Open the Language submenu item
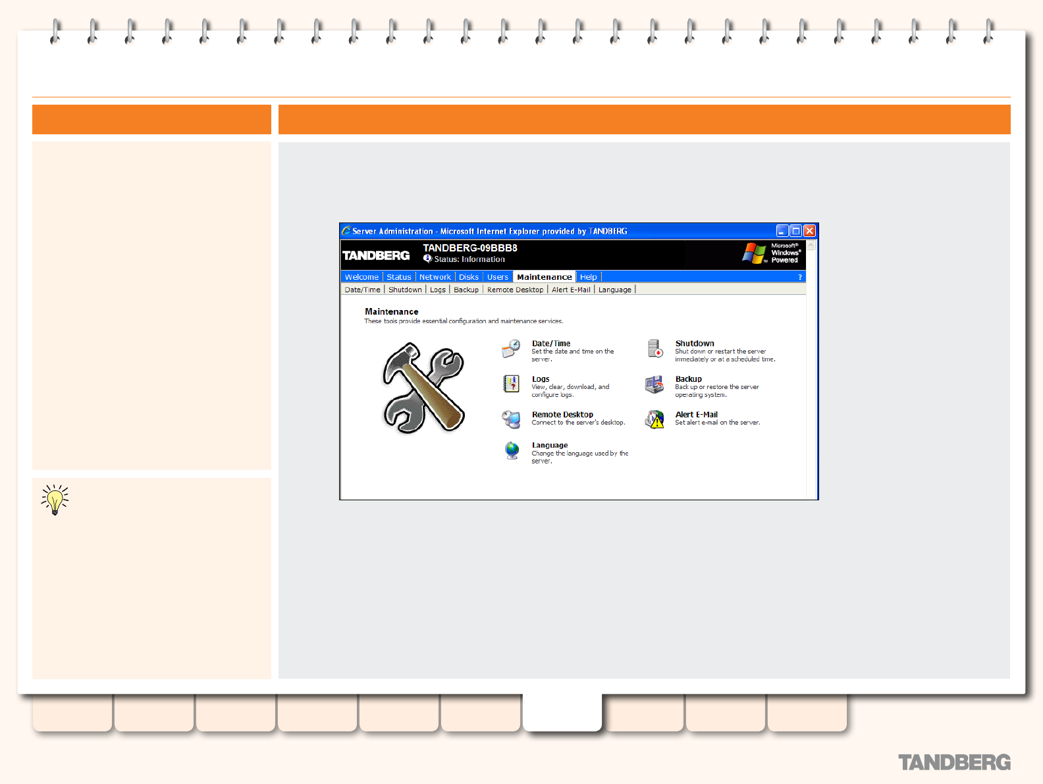Viewport: 1043px width, 784px height. pyautogui.click(x=615, y=290)
